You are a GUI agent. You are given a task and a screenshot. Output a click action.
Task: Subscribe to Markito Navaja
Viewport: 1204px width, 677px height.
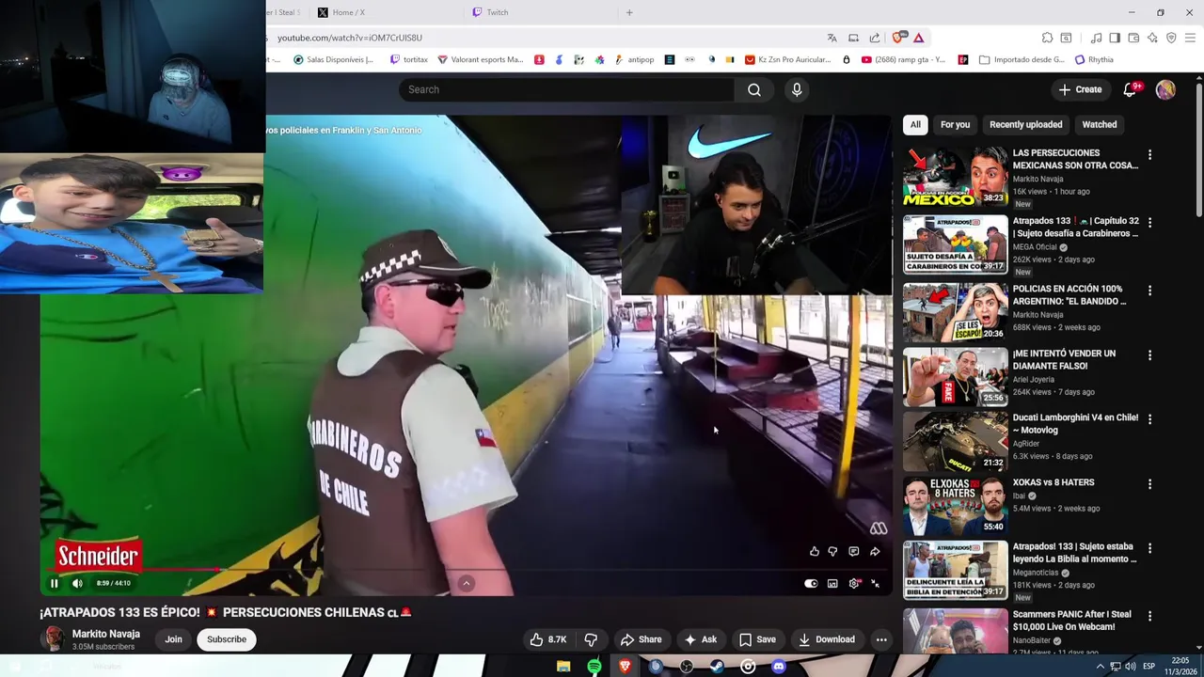coord(227,639)
